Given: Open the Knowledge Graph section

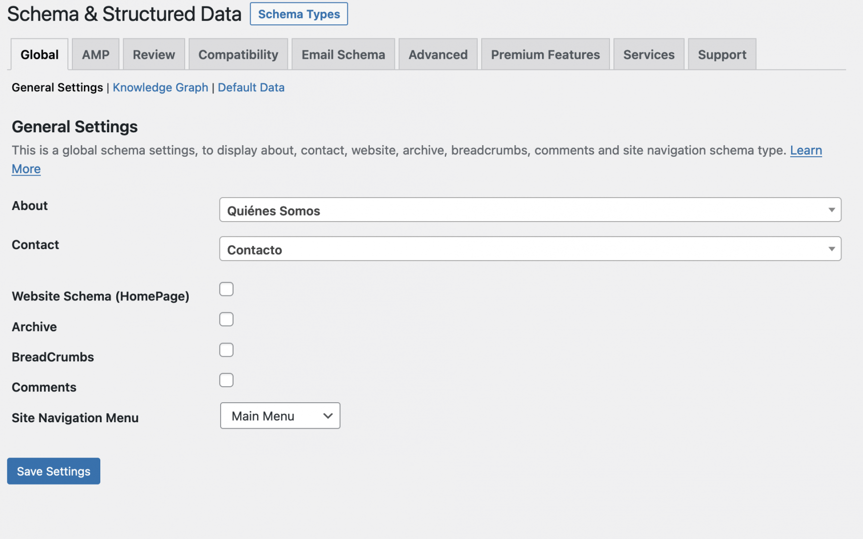Looking at the screenshot, I should coord(160,87).
